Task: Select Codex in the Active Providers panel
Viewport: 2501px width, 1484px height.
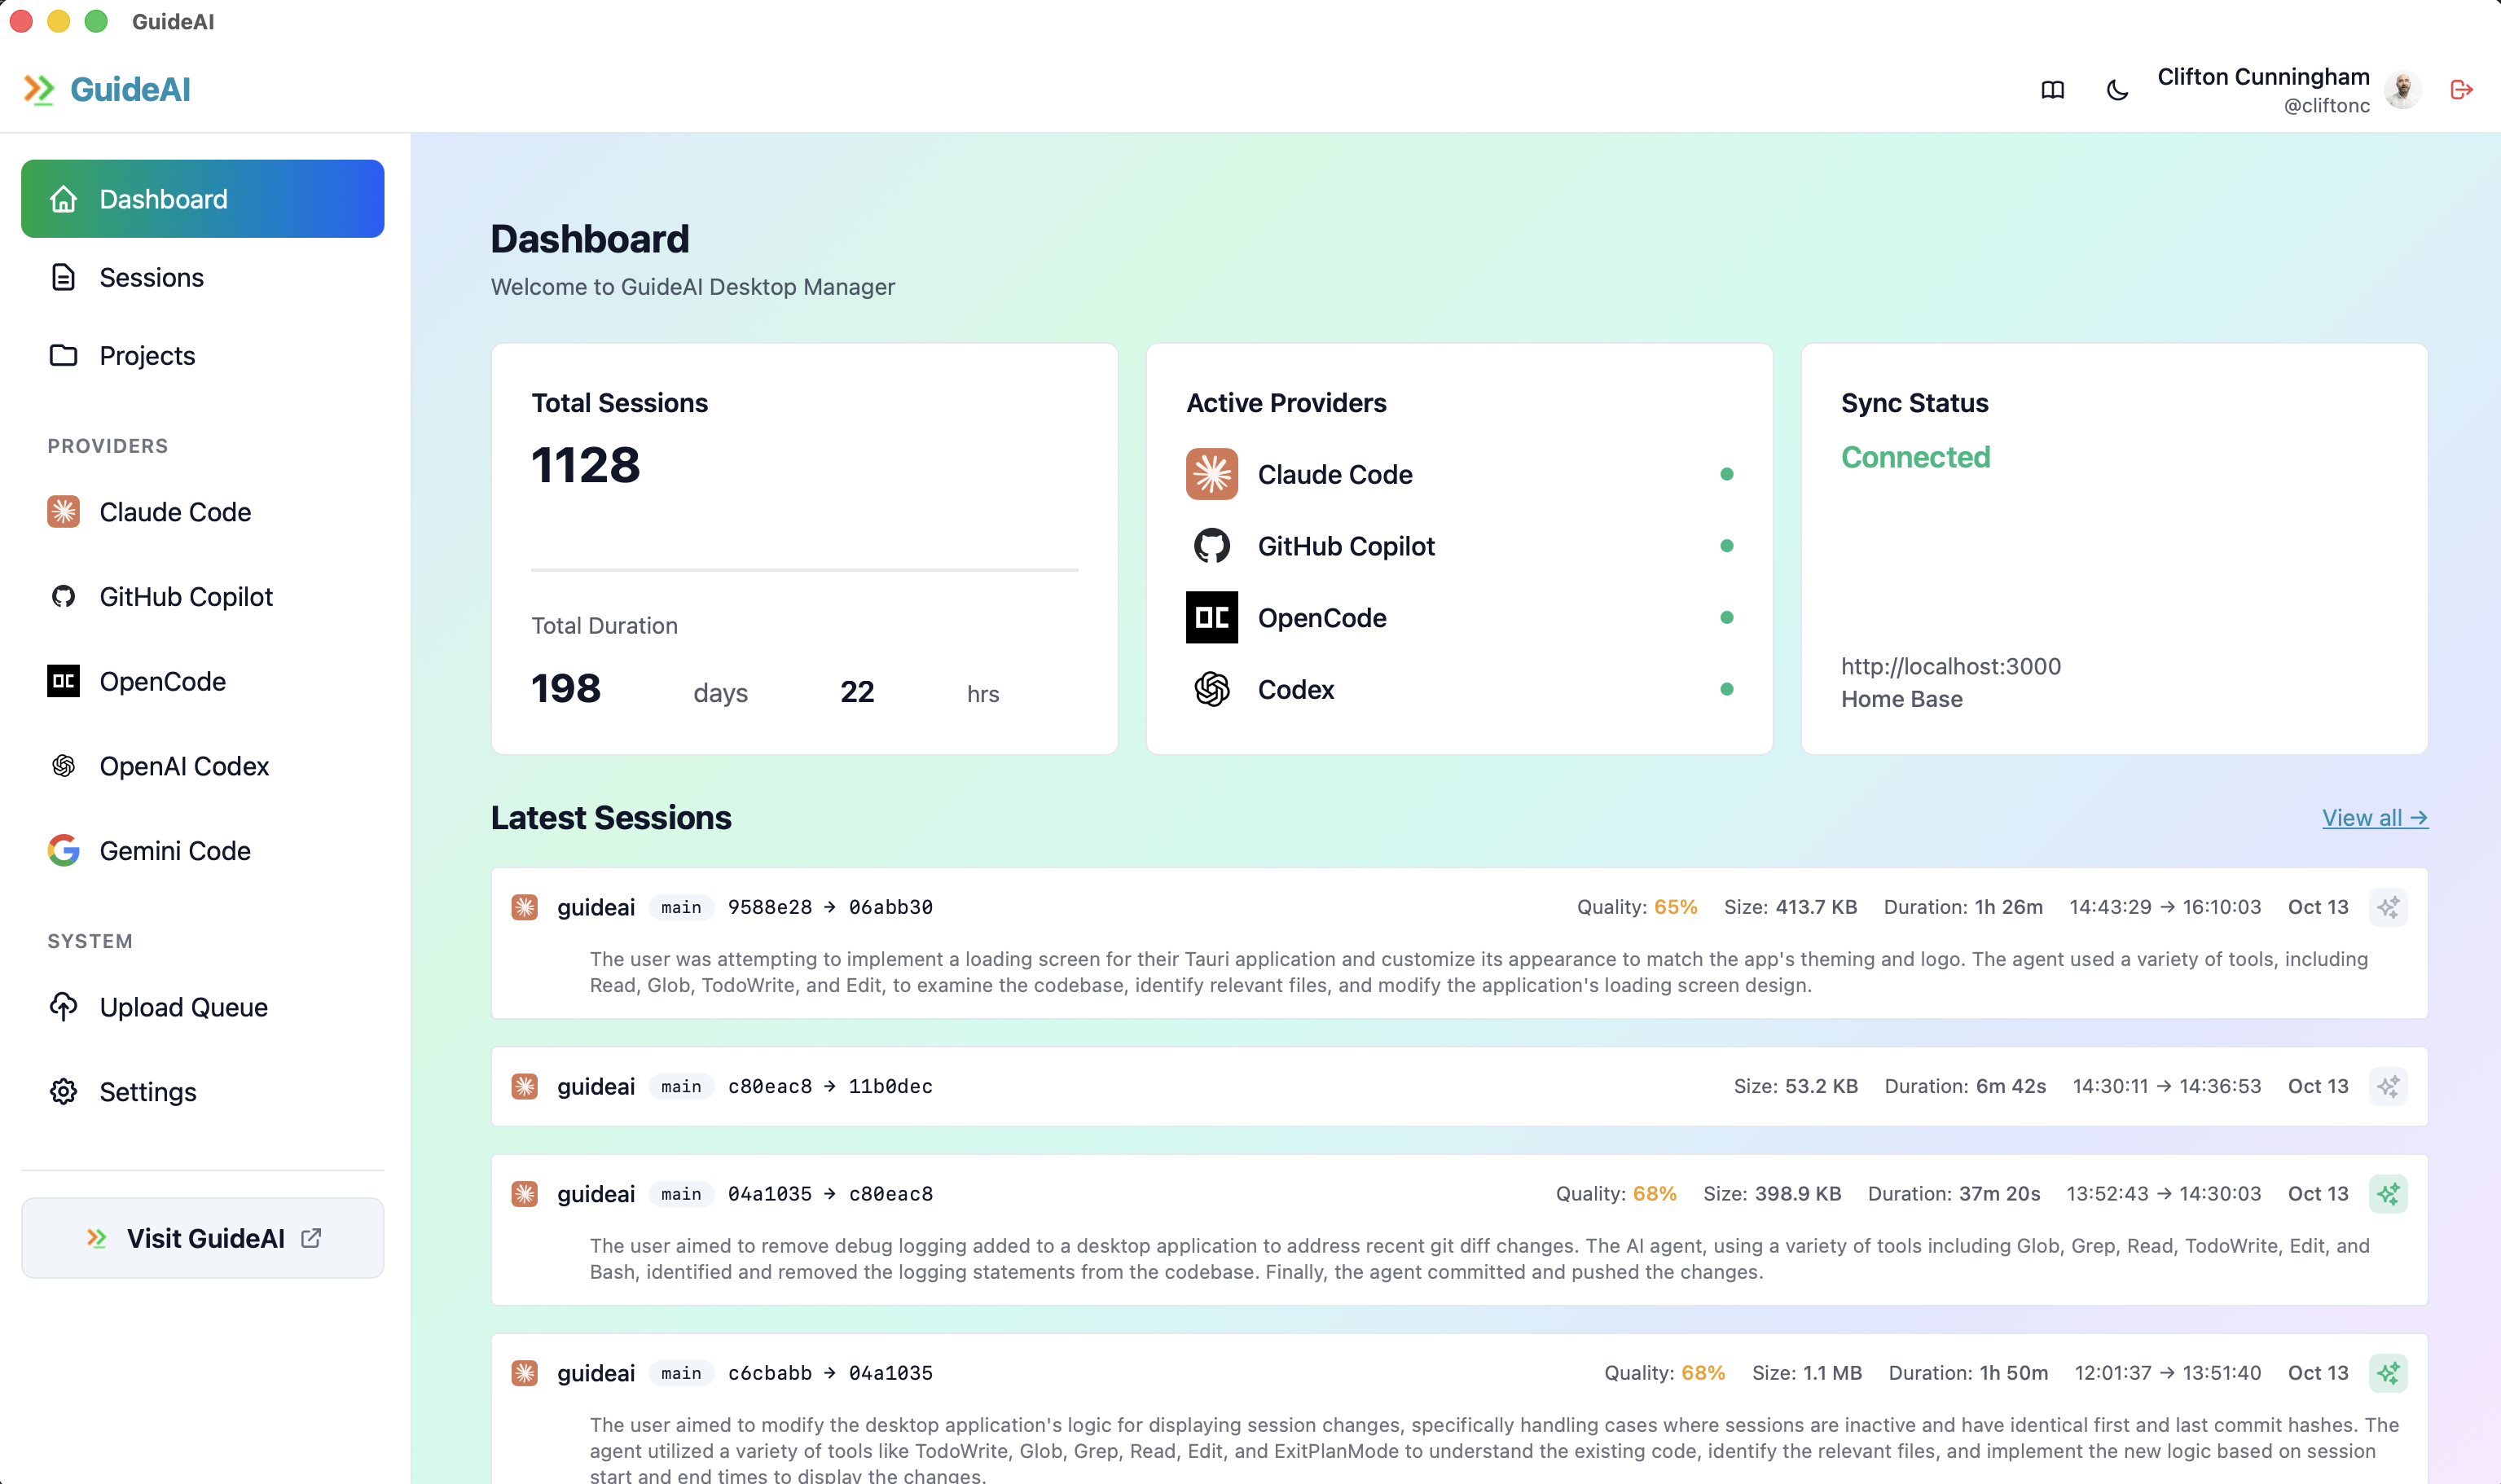Action: pos(1296,689)
